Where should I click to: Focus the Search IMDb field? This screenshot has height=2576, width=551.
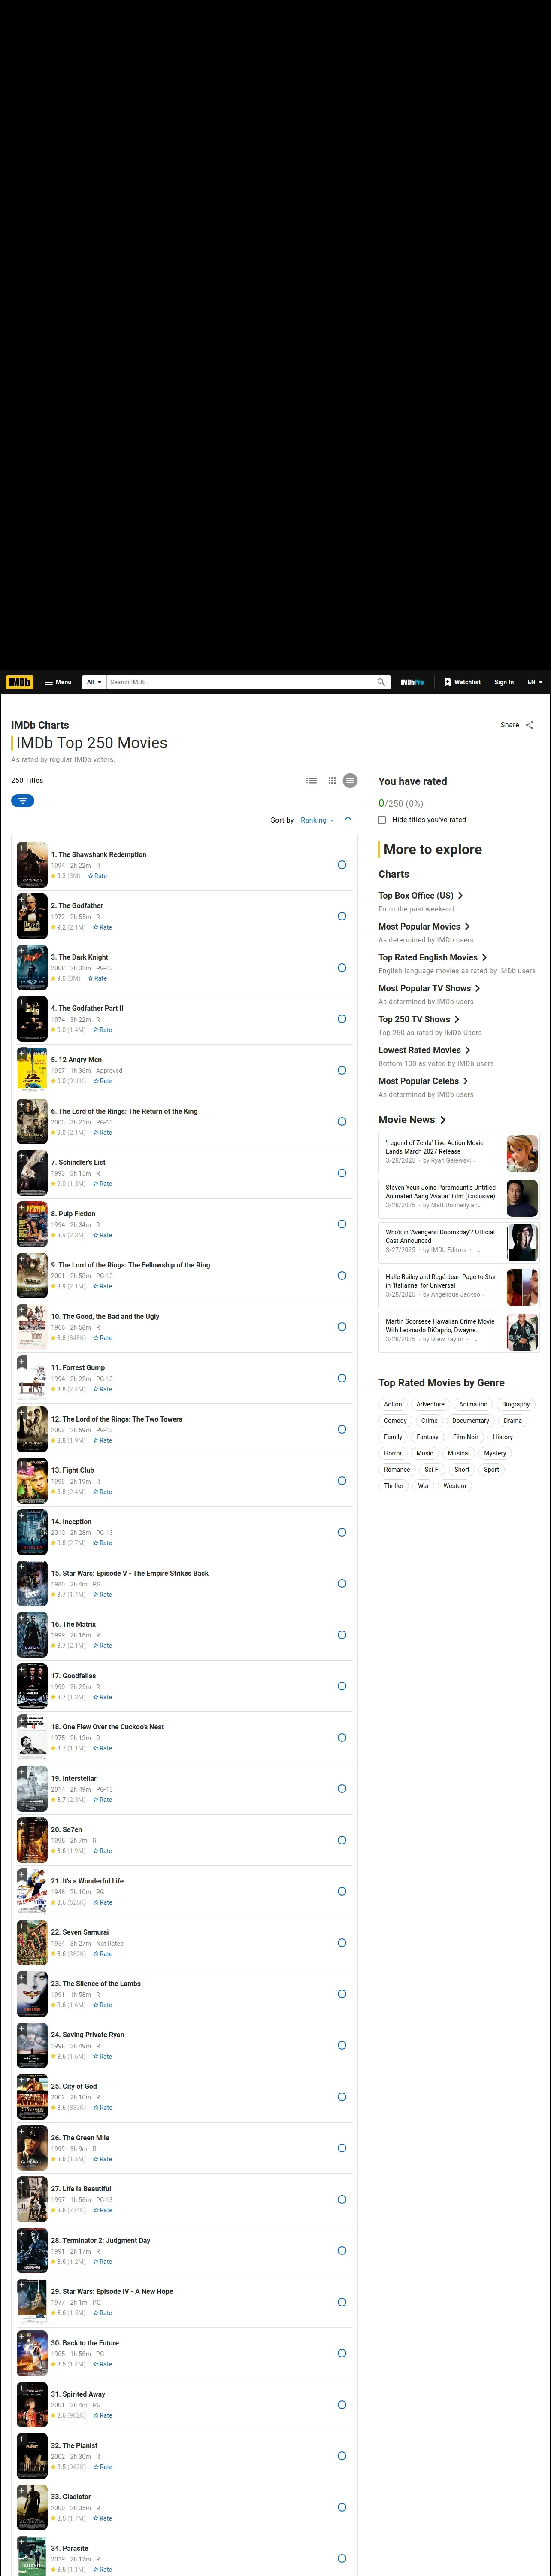tap(240, 682)
